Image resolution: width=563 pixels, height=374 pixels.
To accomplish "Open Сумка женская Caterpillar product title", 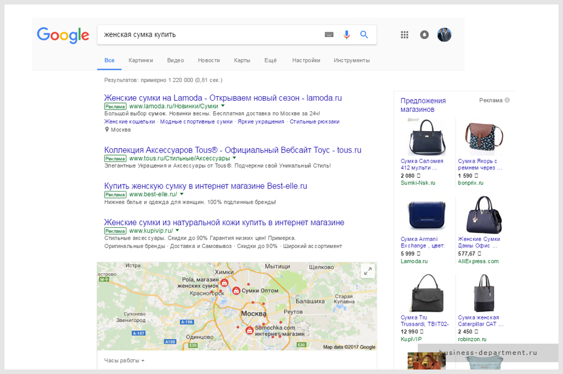I will (480, 321).
